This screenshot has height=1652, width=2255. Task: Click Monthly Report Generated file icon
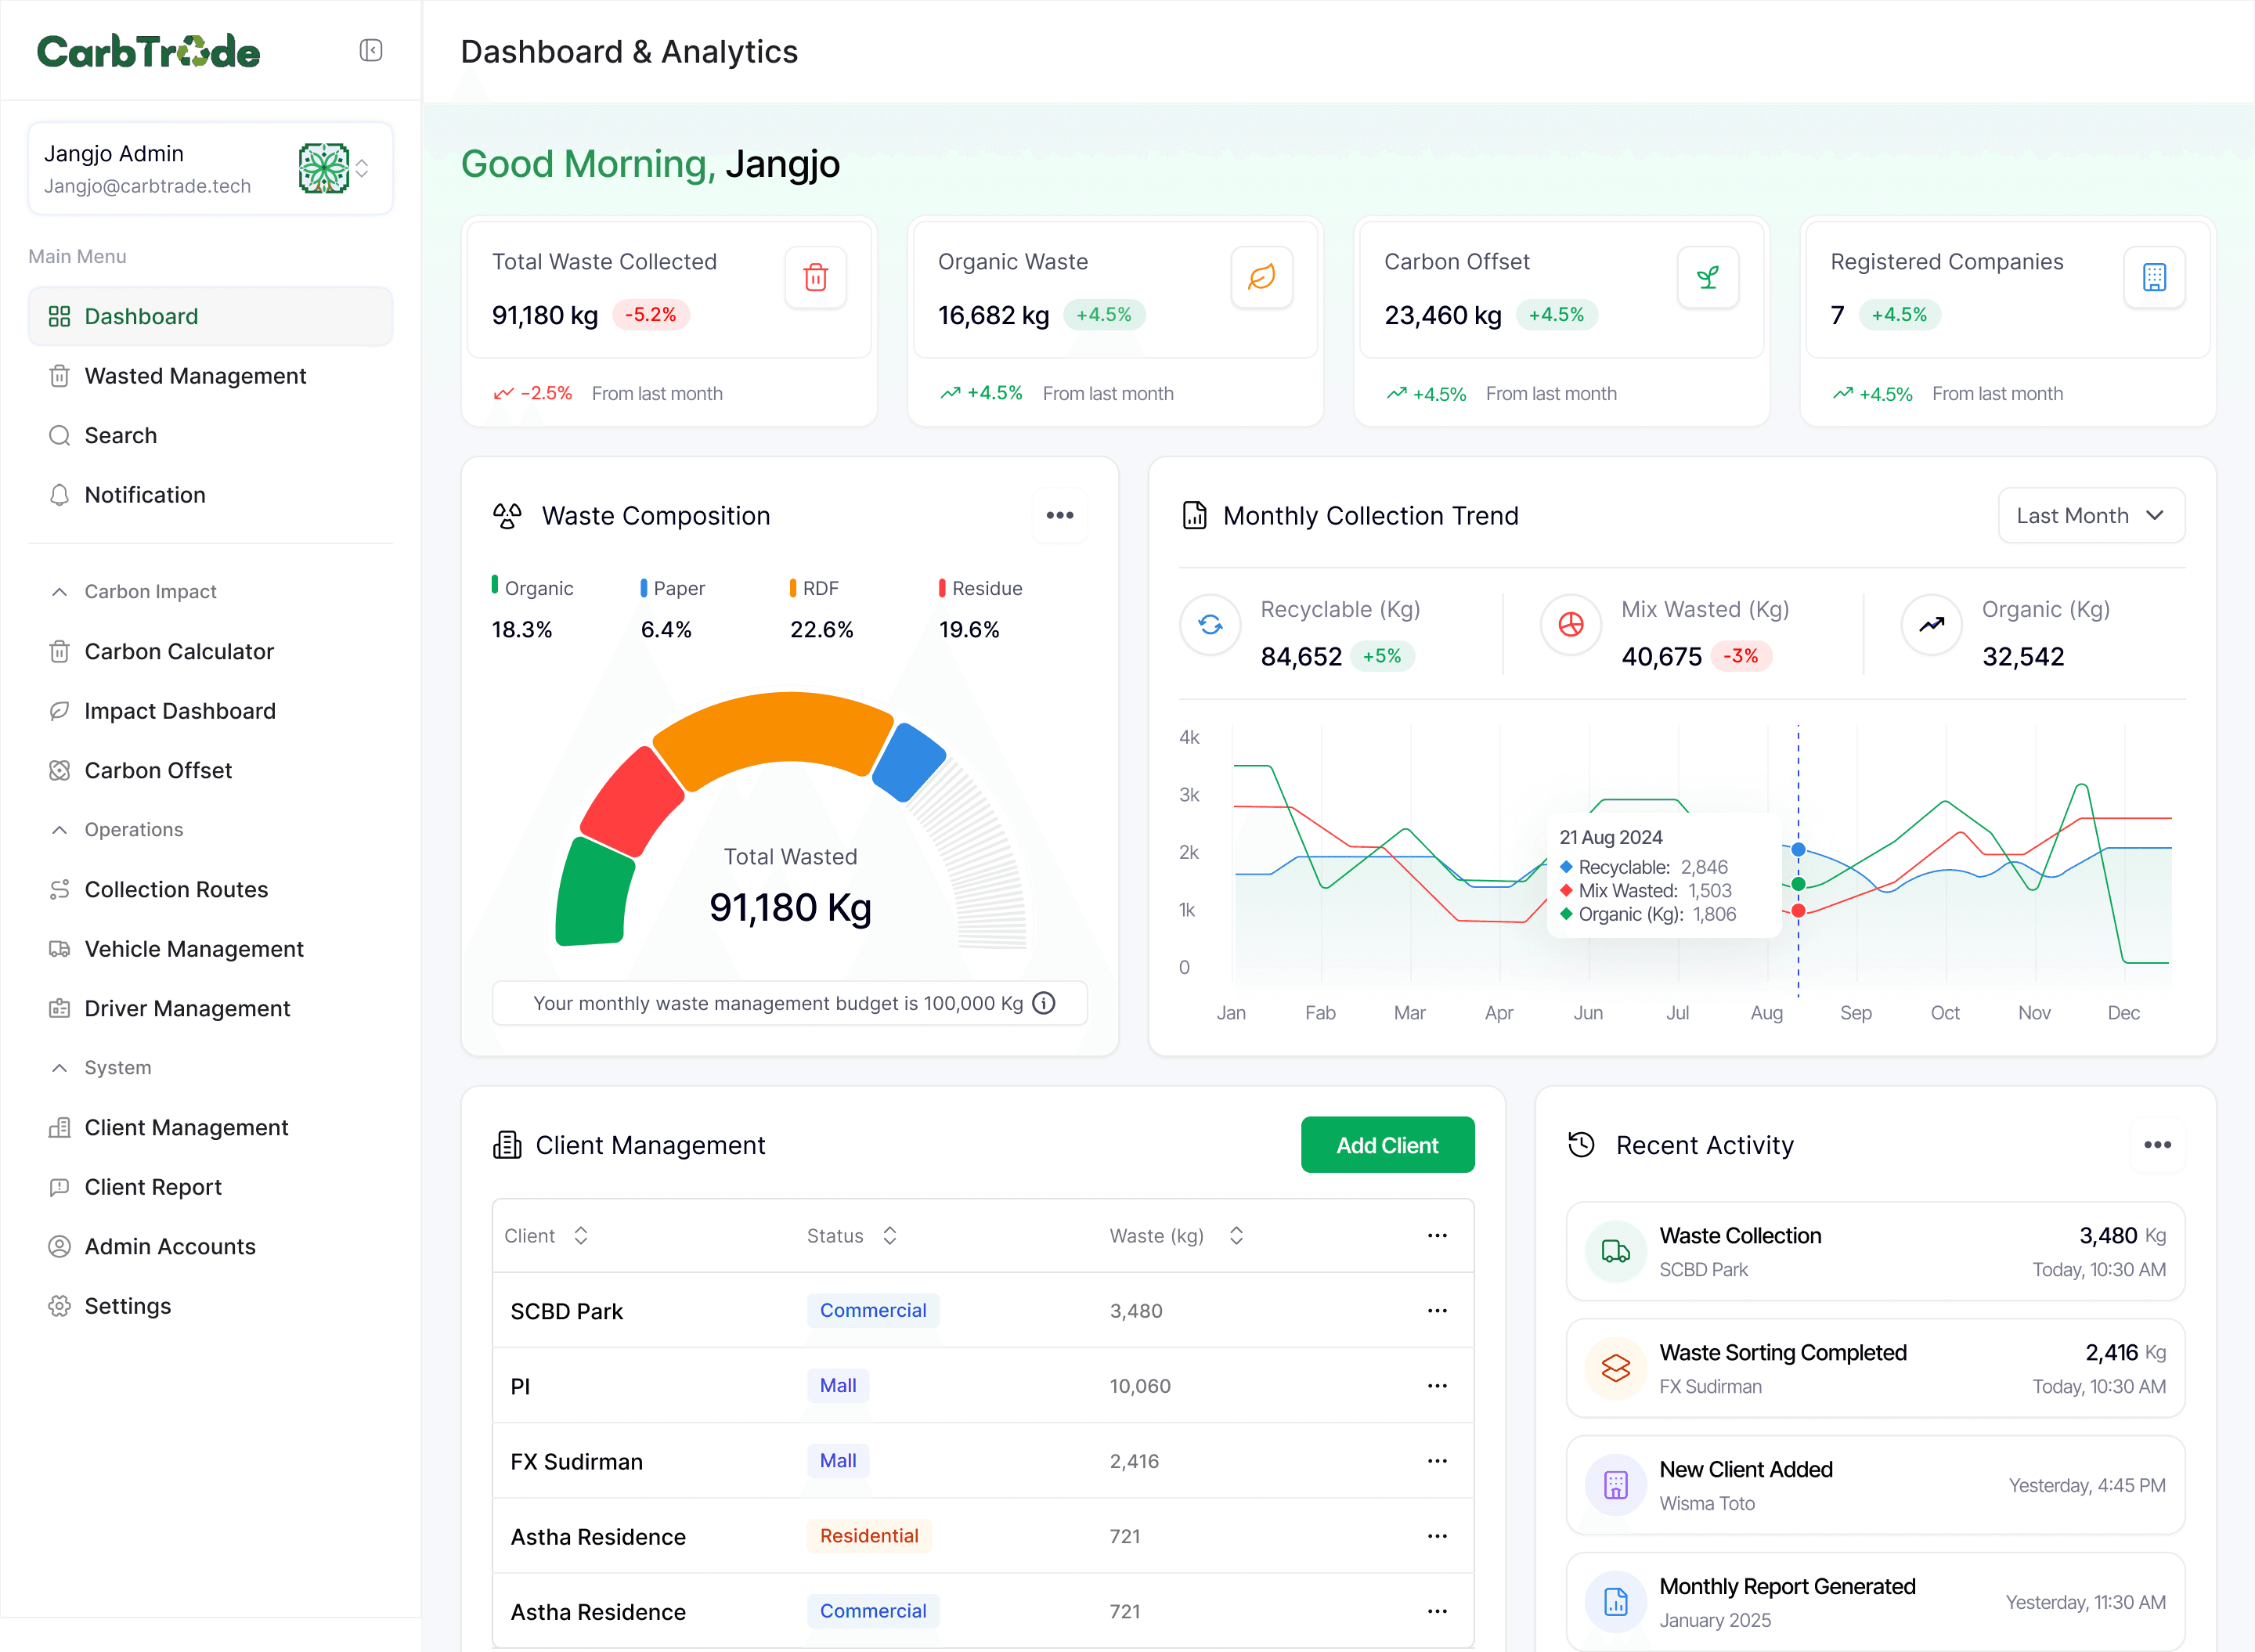pyautogui.click(x=1615, y=1603)
